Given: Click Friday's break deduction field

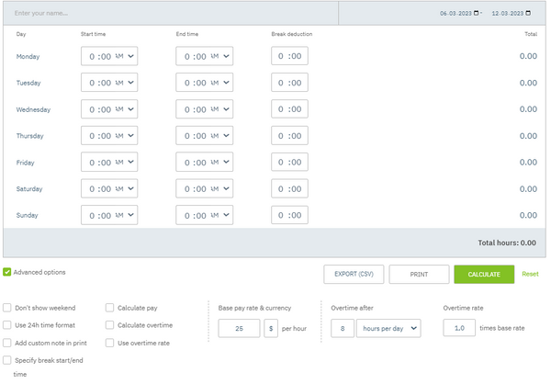Looking at the screenshot, I should [x=289, y=163].
